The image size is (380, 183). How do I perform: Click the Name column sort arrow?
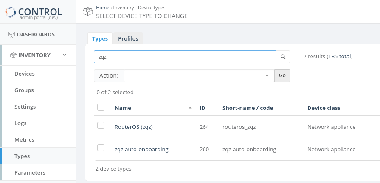coord(190,108)
